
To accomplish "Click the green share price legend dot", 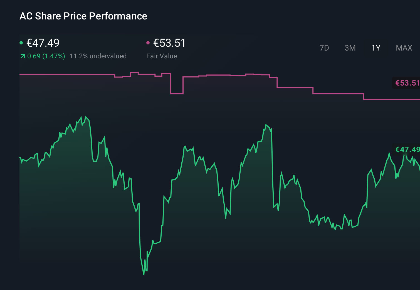I will [21, 42].
